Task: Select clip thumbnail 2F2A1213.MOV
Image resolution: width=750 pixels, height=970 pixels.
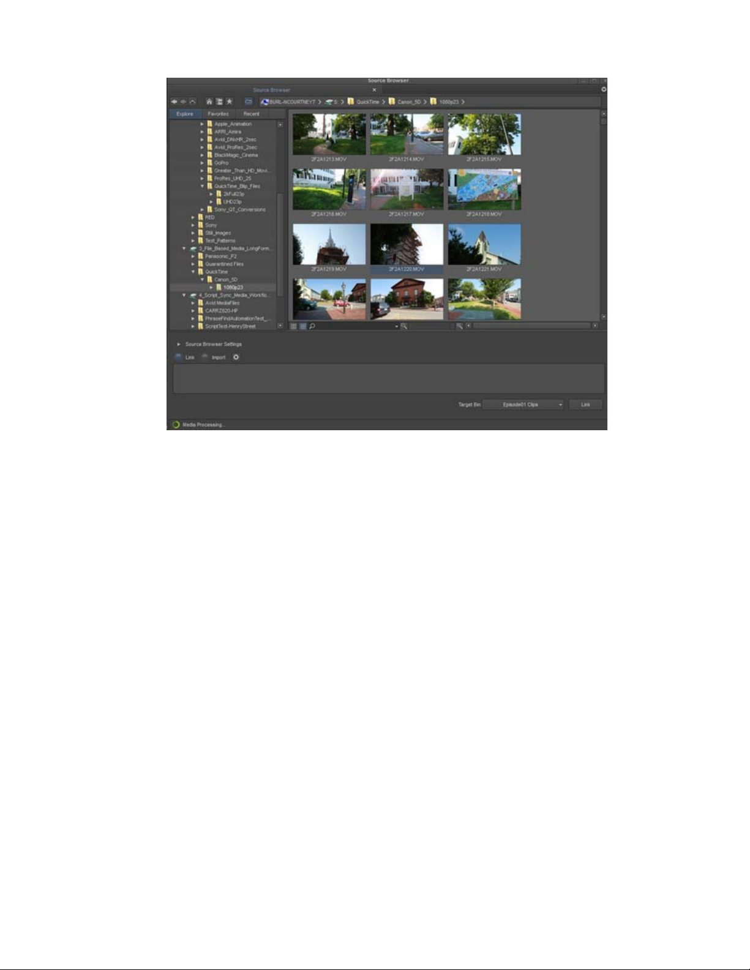Action: click(x=329, y=134)
